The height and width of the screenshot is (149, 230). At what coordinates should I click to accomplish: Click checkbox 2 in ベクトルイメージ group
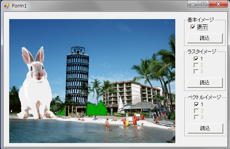point(196,111)
